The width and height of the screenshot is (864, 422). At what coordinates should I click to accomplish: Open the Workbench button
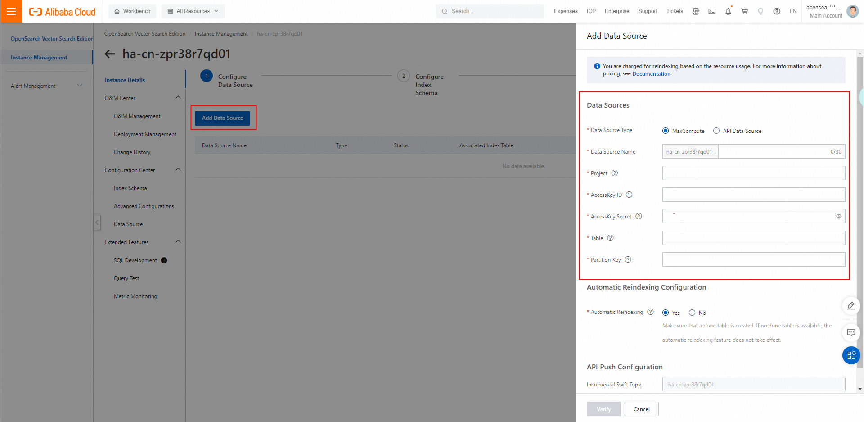tap(132, 11)
